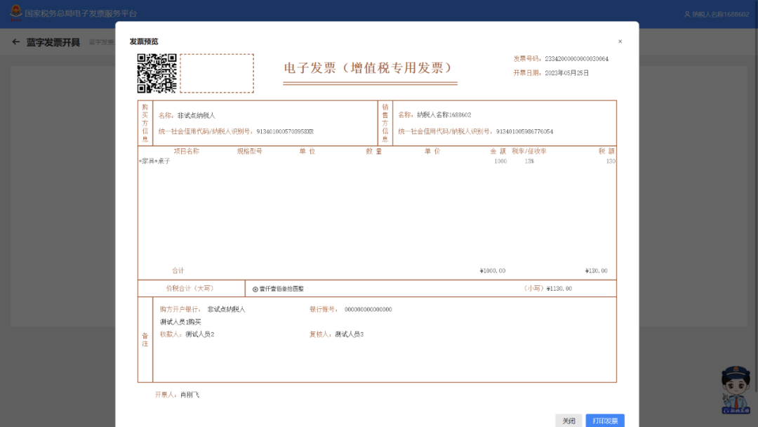The height and width of the screenshot is (427, 758).
Task: Click the 合计 row label
Action: pos(178,271)
